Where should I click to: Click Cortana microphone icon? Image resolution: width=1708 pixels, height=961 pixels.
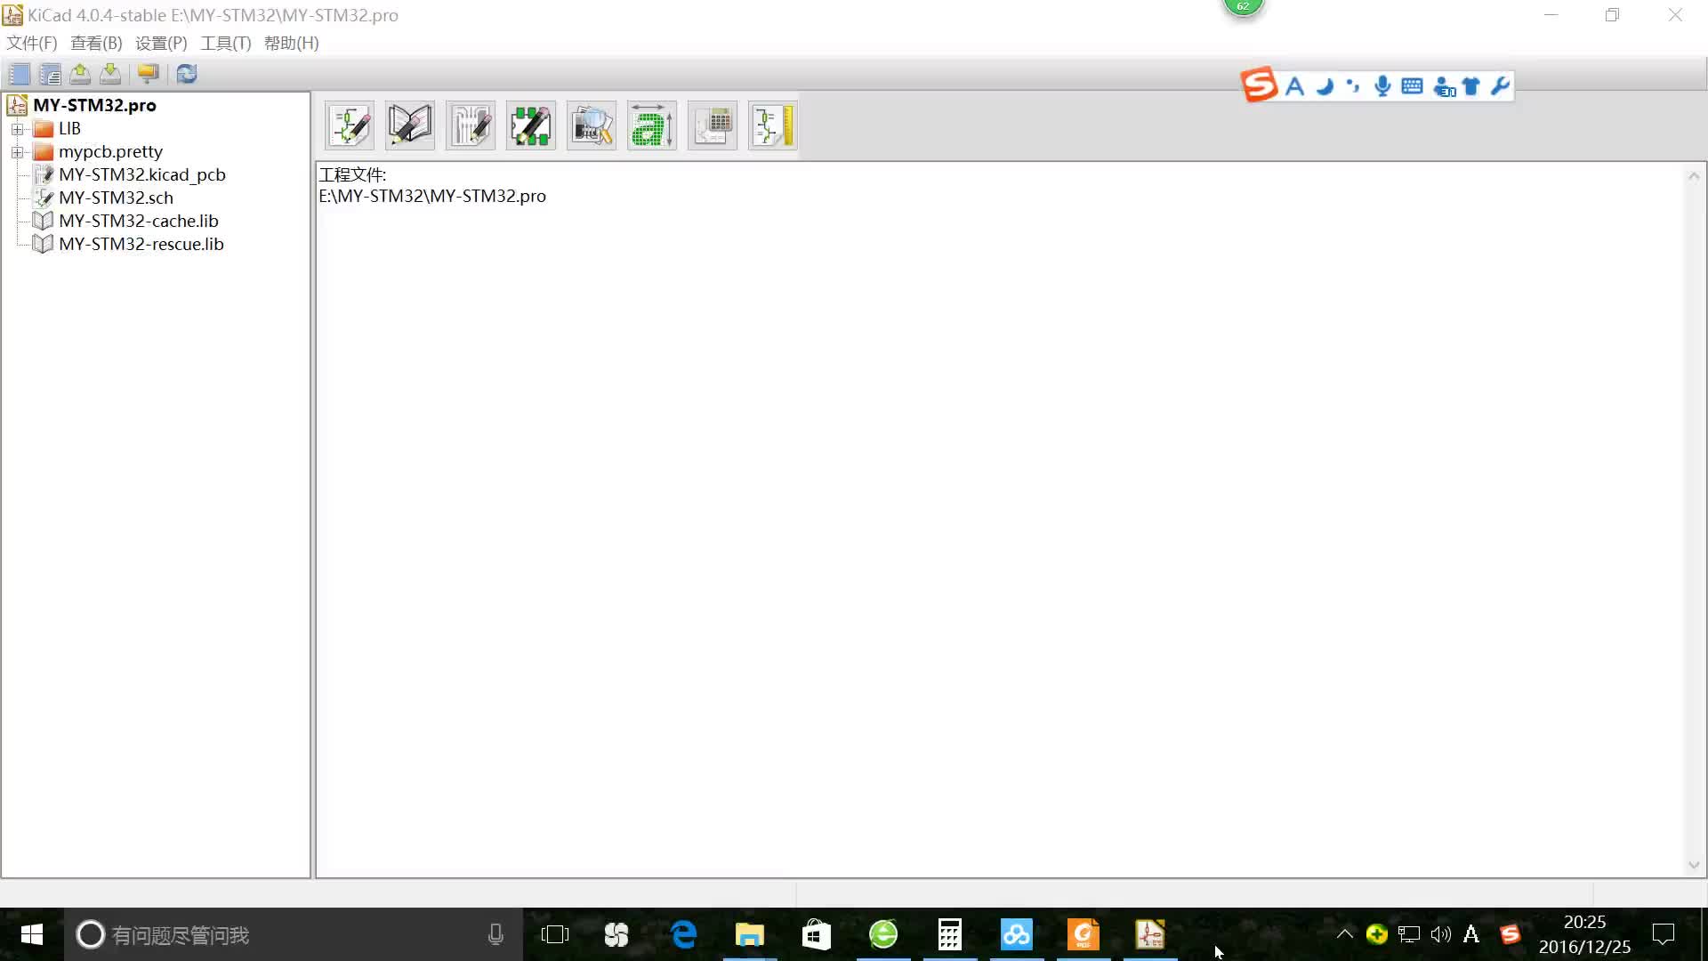[495, 934]
